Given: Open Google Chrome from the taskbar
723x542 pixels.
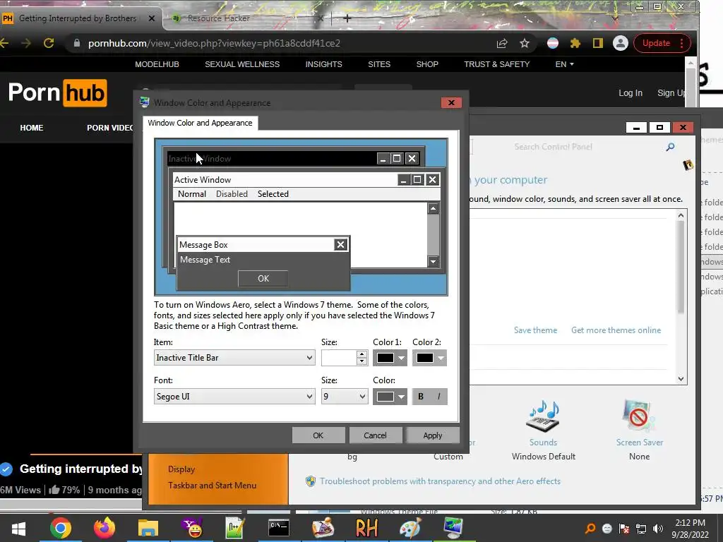Looking at the screenshot, I should (61, 528).
